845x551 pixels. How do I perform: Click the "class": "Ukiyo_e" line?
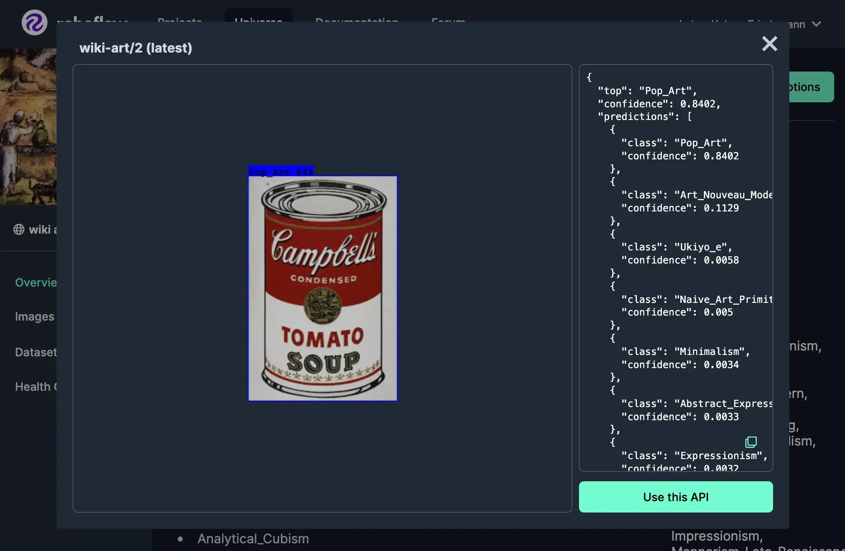point(677,247)
